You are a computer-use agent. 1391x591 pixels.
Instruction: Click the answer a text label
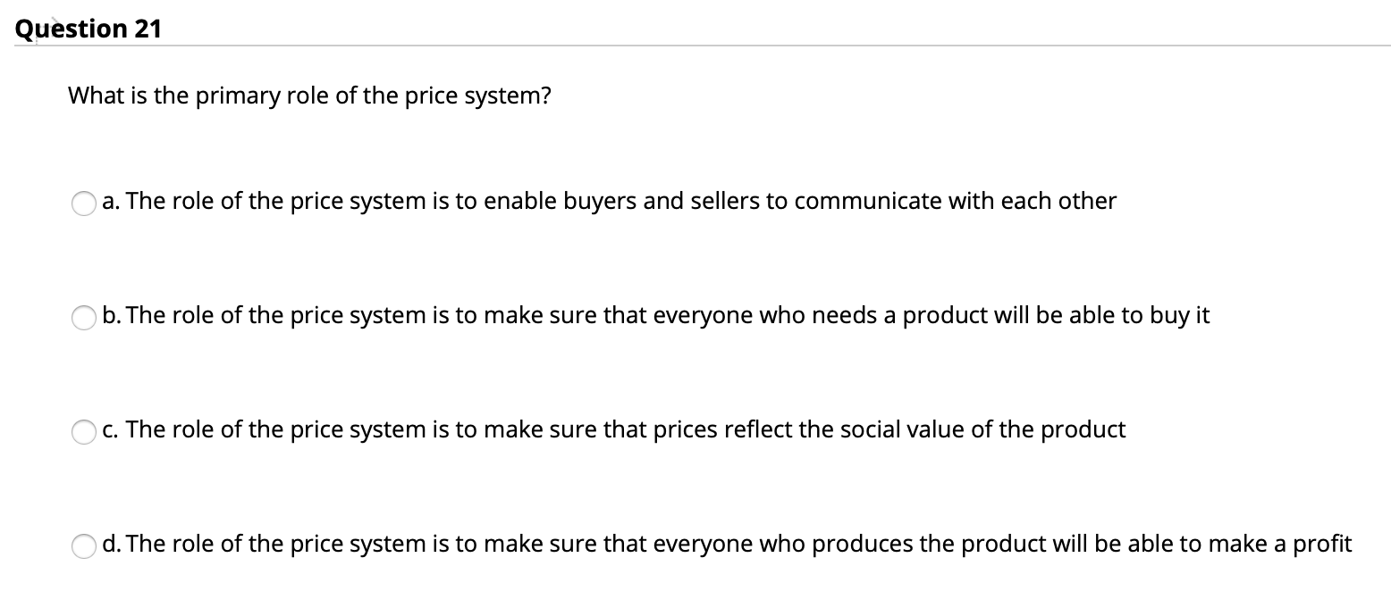tap(608, 202)
